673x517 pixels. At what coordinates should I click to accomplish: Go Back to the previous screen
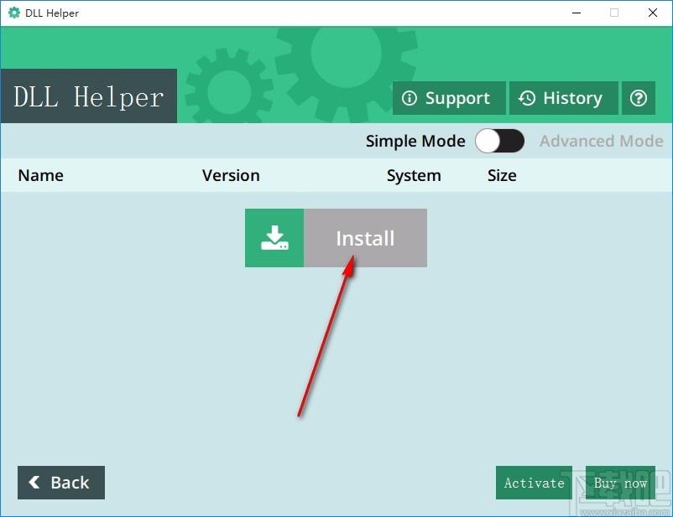pos(61,483)
